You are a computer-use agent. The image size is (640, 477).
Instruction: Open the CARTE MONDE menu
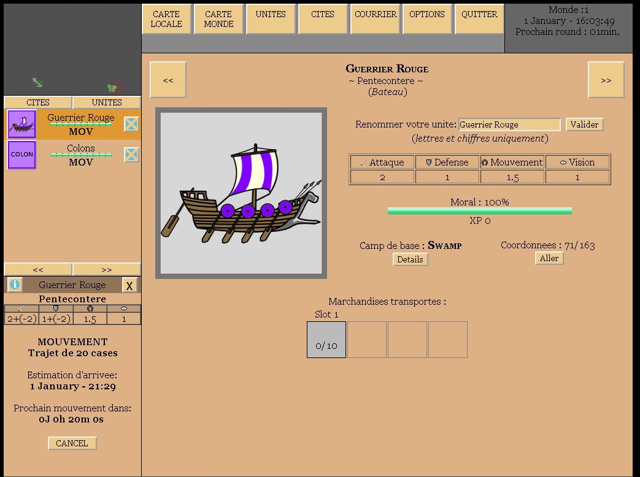[x=219, y=19]
